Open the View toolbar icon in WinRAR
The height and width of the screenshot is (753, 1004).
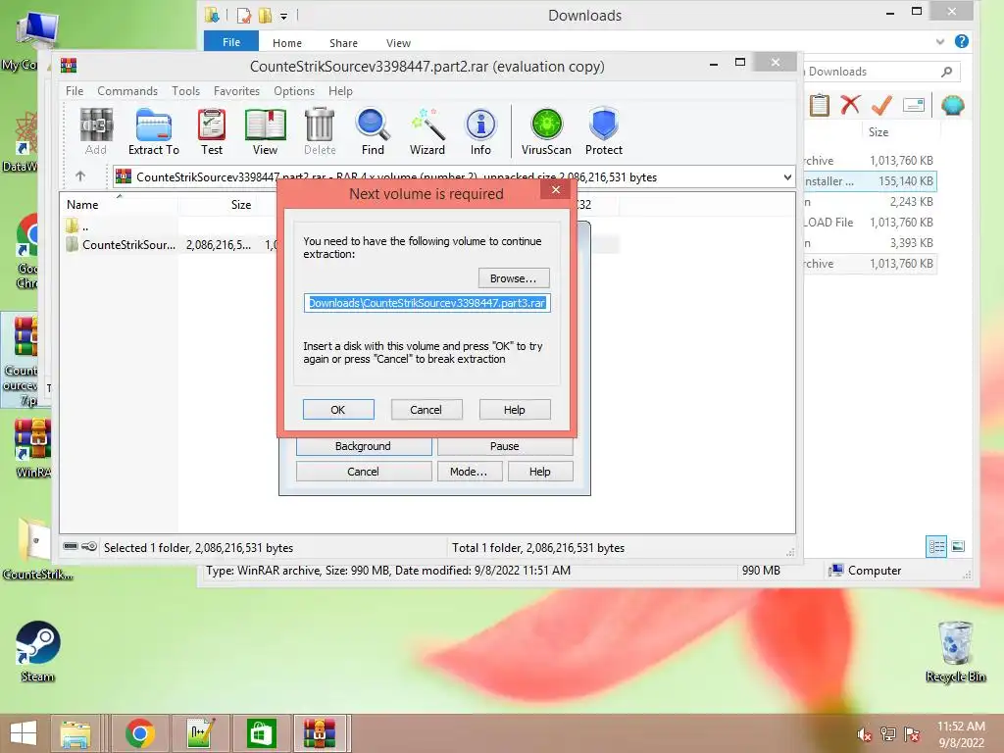(265, 132)
